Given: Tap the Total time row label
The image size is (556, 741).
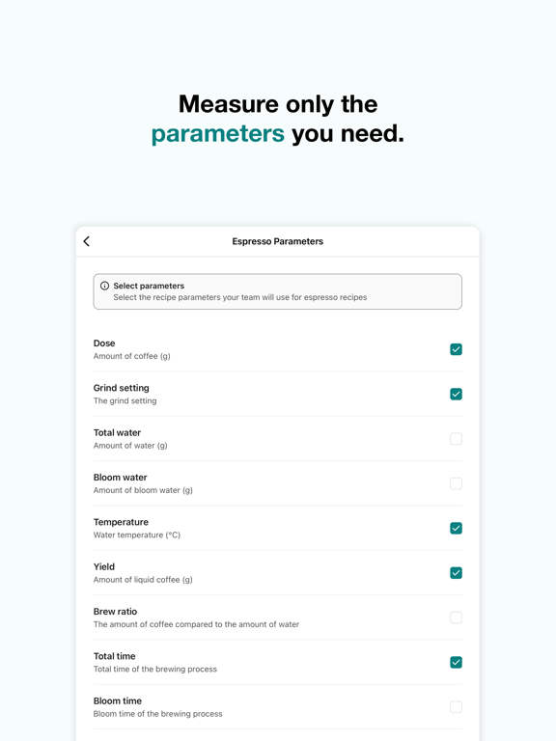Looking at the screenshot, I should [x=115, y=656].
